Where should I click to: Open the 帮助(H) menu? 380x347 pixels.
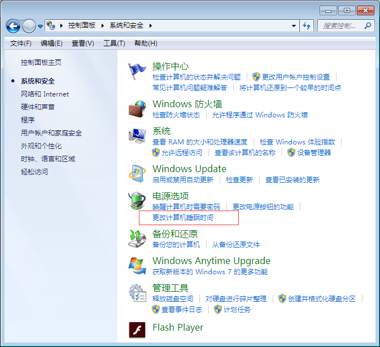(x=146, y=43)
